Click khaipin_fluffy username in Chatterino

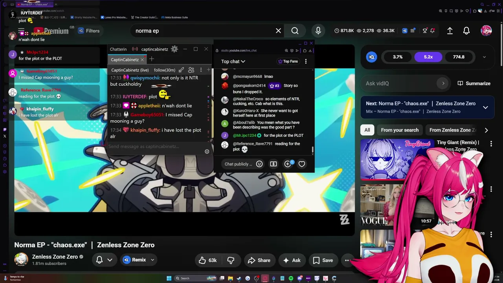coord(145,130)
